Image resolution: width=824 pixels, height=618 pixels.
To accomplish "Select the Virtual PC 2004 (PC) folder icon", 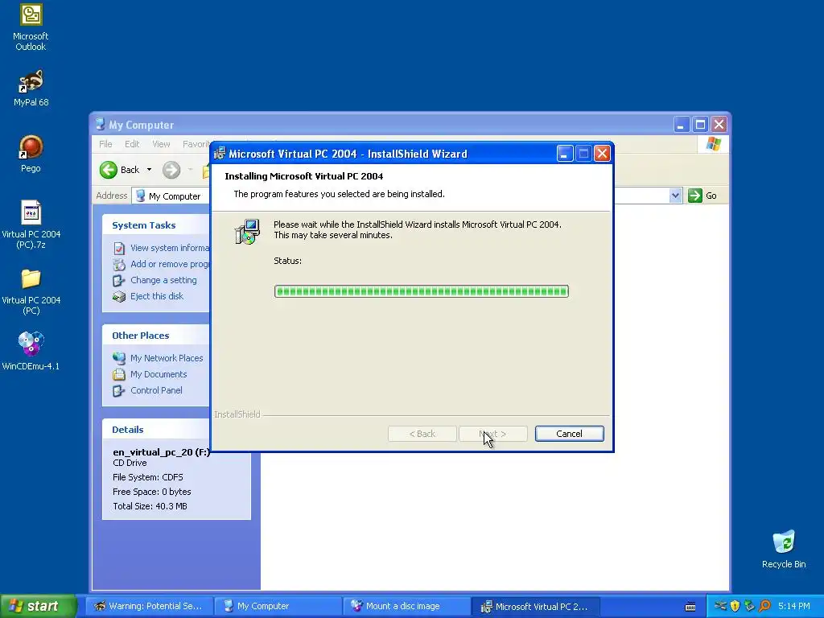I will (31, 291).
